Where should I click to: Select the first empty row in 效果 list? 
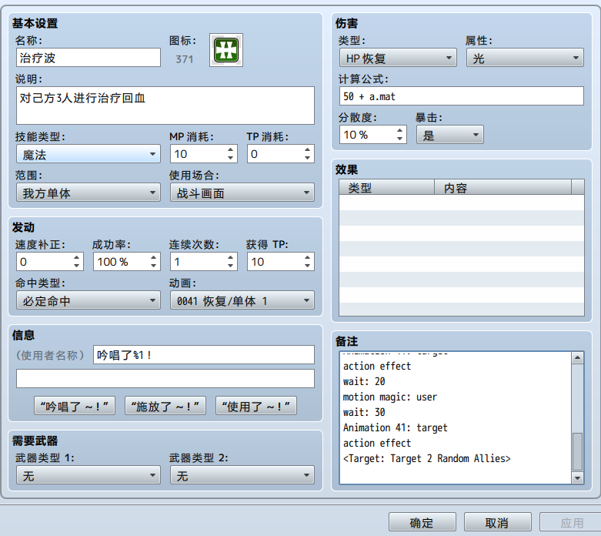(462, 203)
